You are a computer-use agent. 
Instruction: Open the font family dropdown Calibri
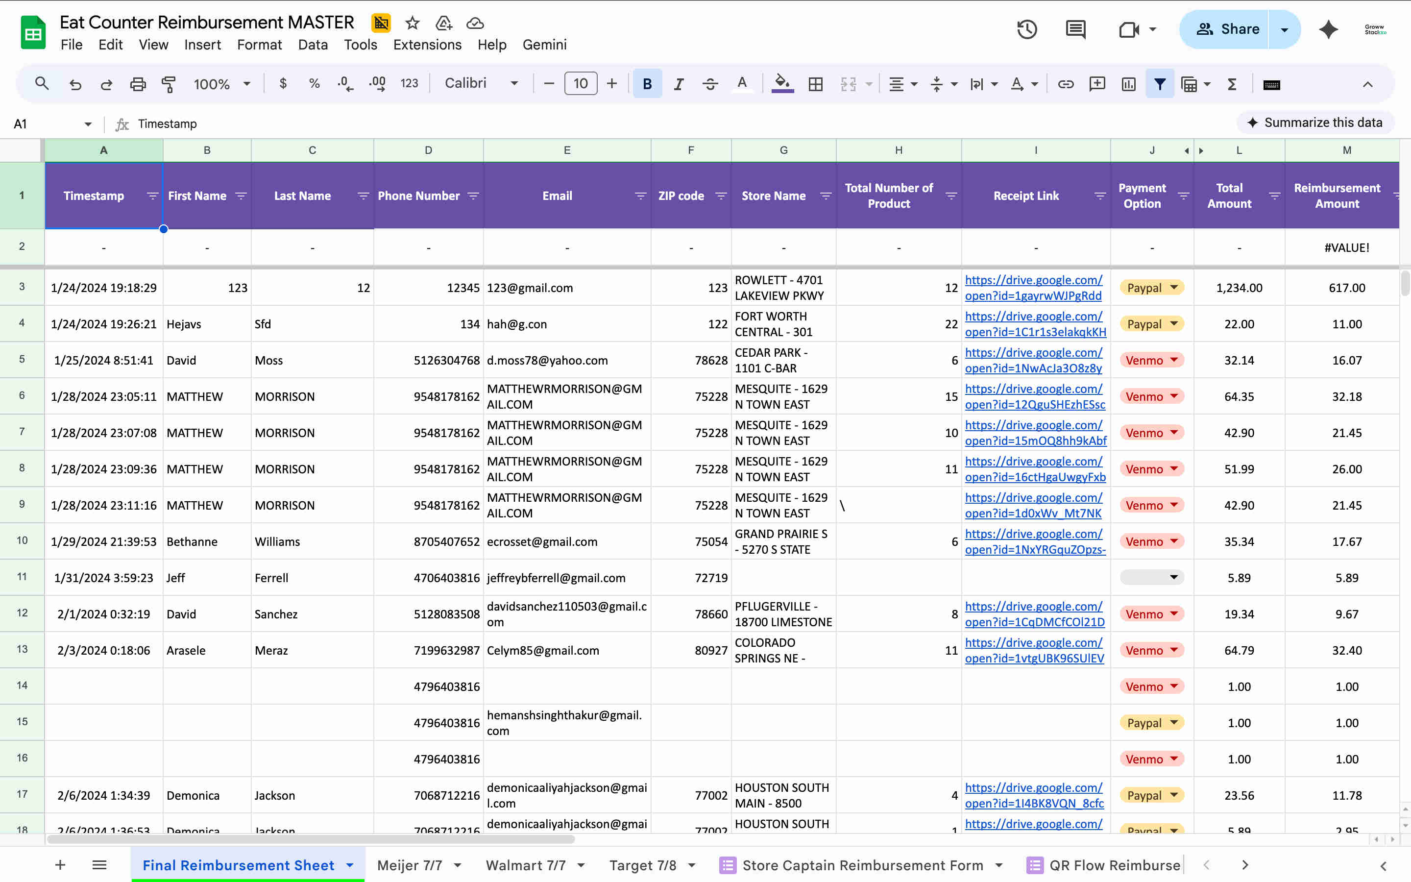pos(481,84)
